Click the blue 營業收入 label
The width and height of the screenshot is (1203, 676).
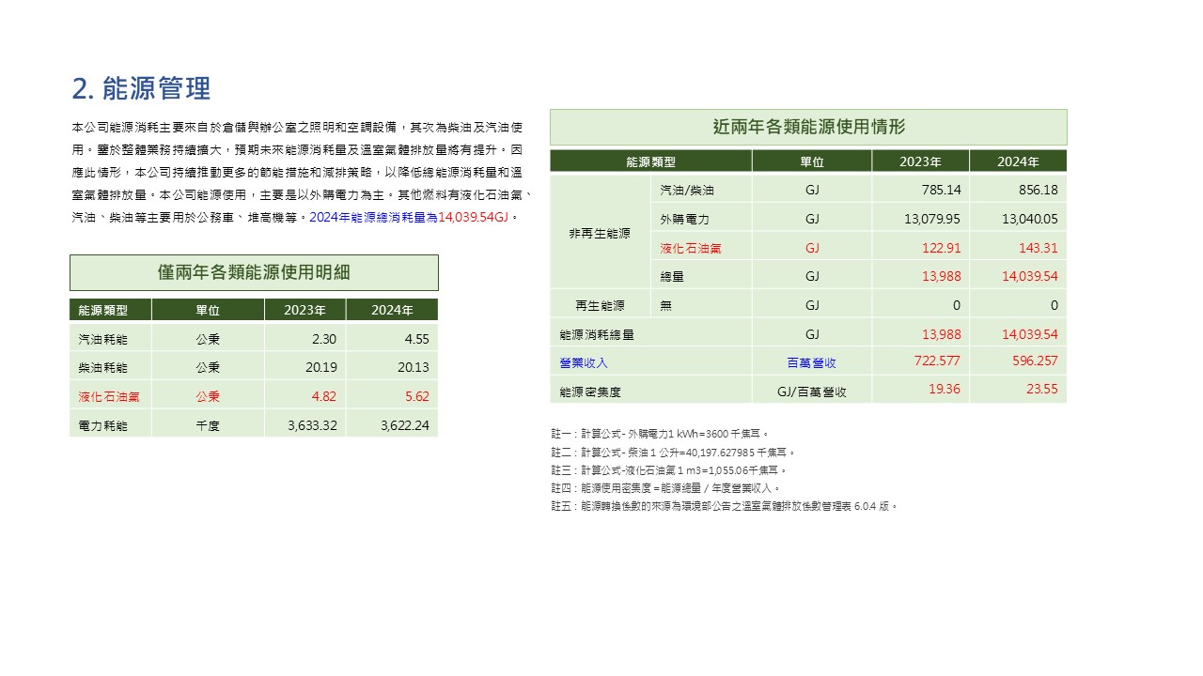pyautogui.click(x=584, y=362)
